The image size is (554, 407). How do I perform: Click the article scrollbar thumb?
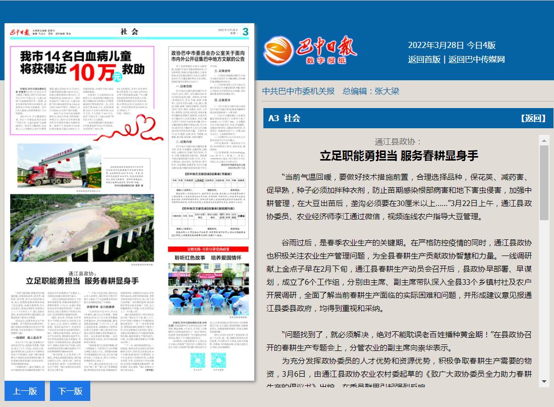544,183
